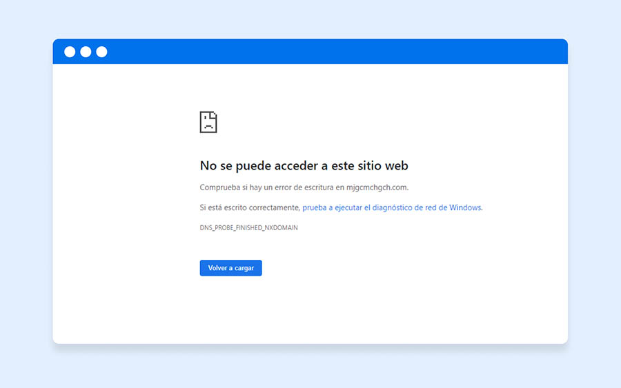Viewport: 621px width, 388px height.
Task: Click the blue title bar of window
Action: pos(331,52)
